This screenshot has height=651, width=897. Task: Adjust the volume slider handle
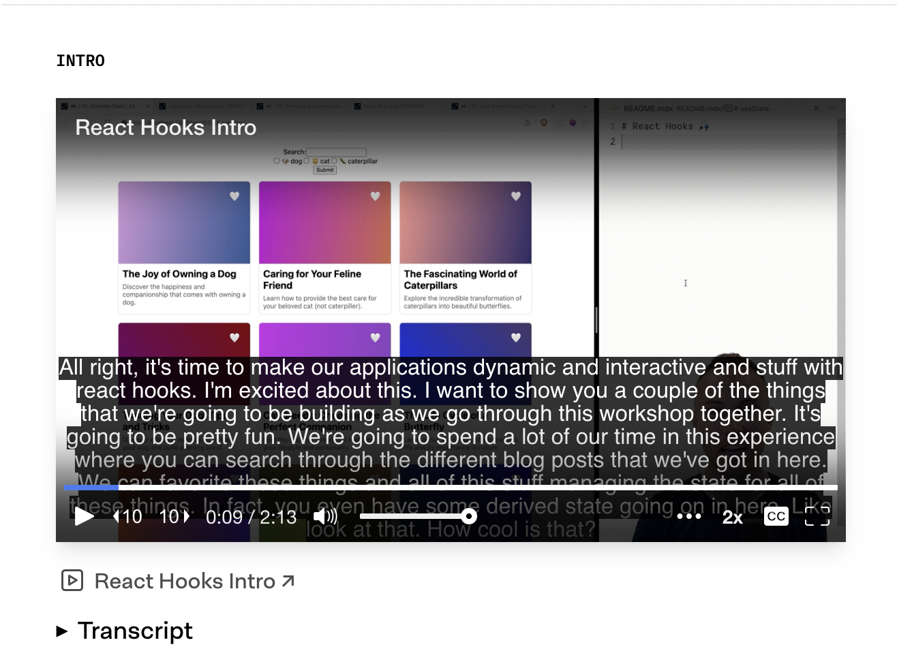468,516
